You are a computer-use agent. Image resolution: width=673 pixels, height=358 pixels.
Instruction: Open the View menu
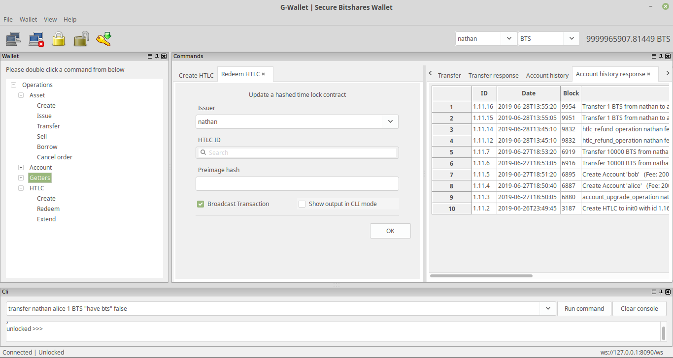[50, 20]
